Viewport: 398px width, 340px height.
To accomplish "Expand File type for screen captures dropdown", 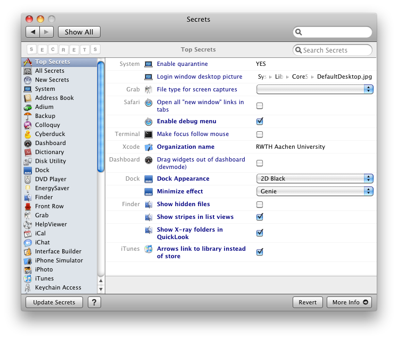I will click(314, 90).
